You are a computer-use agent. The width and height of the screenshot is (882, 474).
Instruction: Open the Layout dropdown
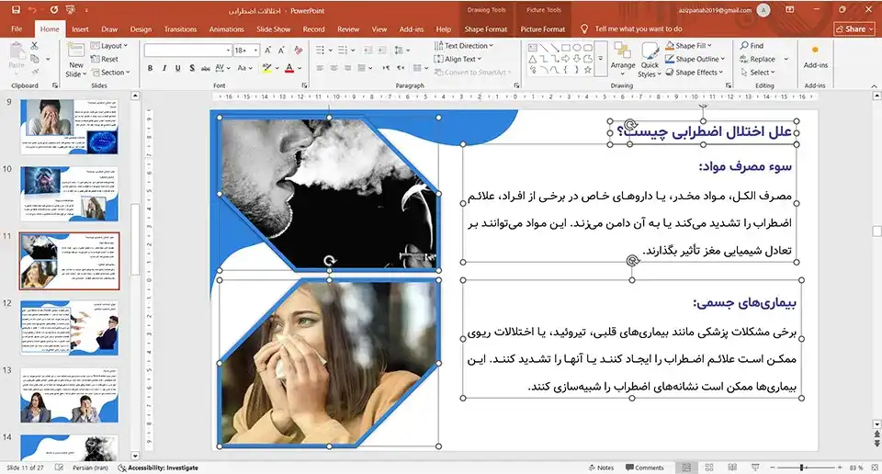(x=109, y=46)
